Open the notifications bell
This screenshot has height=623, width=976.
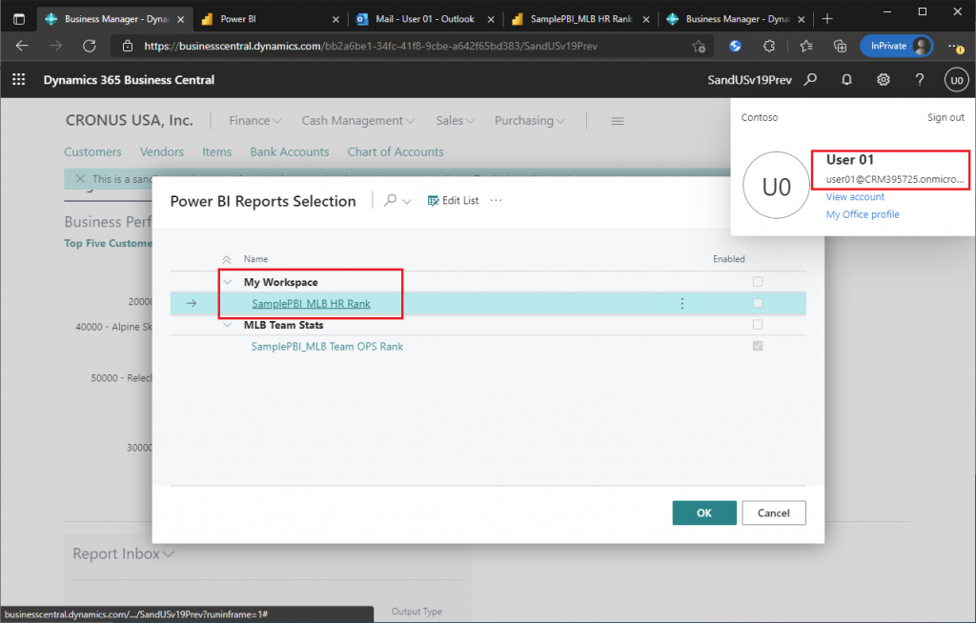tap(846, 80)
